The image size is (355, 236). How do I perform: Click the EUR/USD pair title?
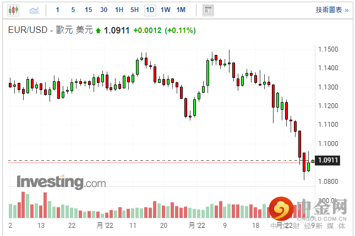coord(28,31)
